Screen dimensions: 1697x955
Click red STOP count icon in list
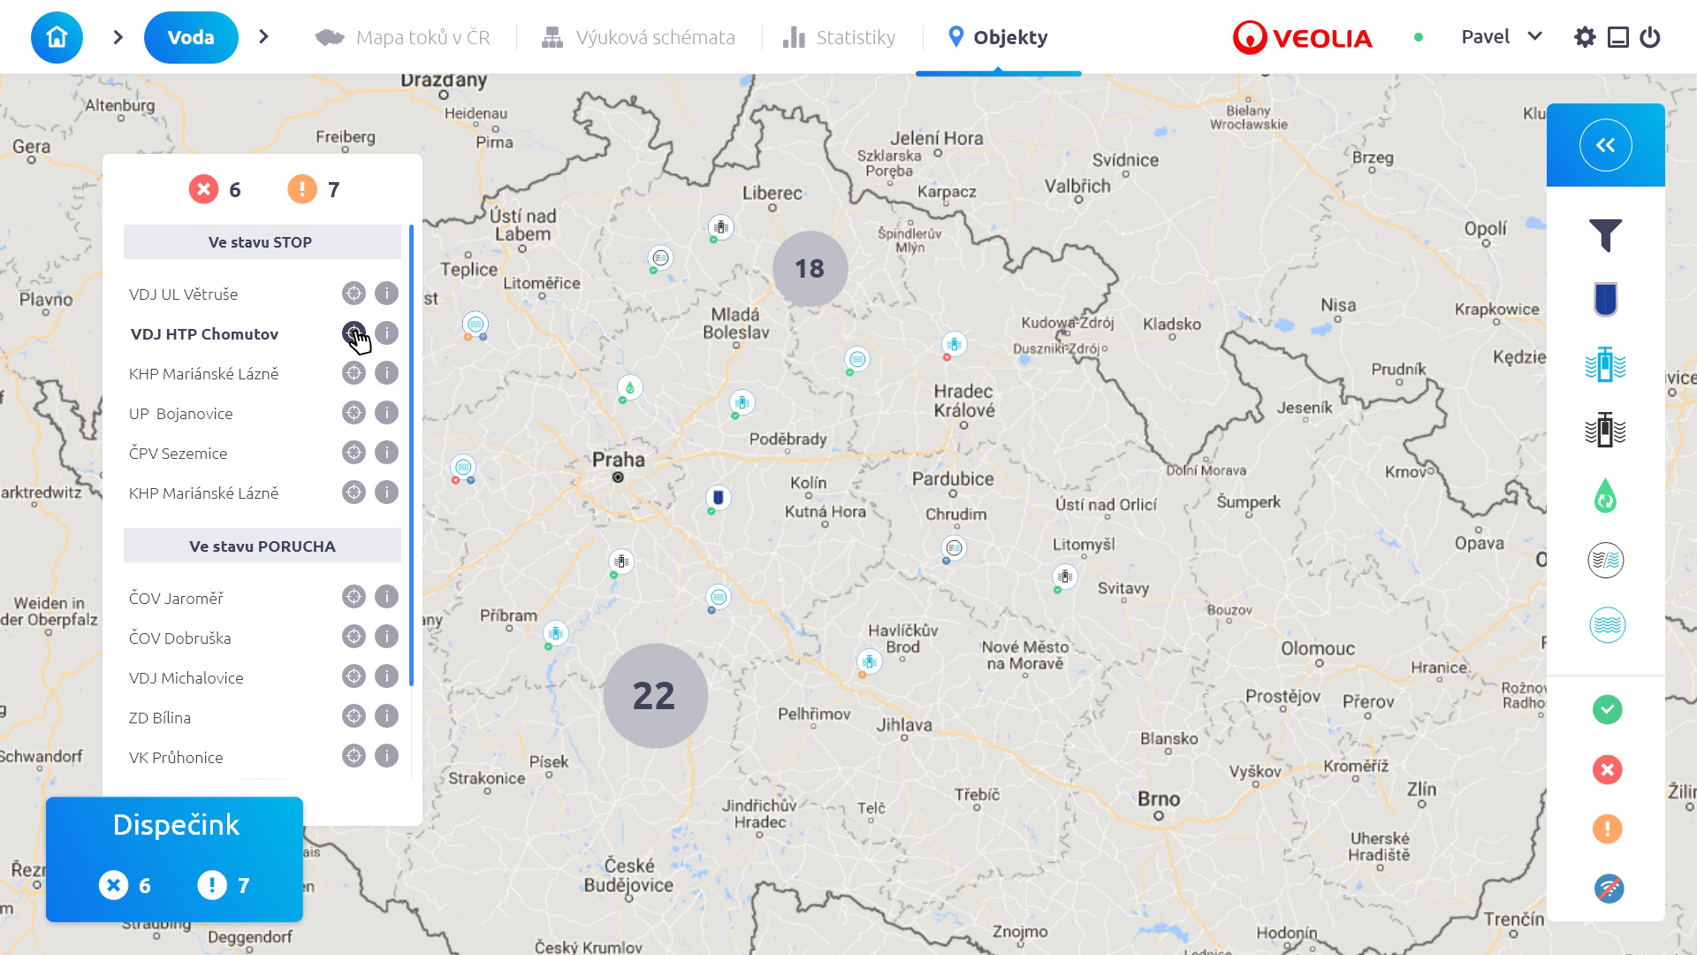pos(203,189)
